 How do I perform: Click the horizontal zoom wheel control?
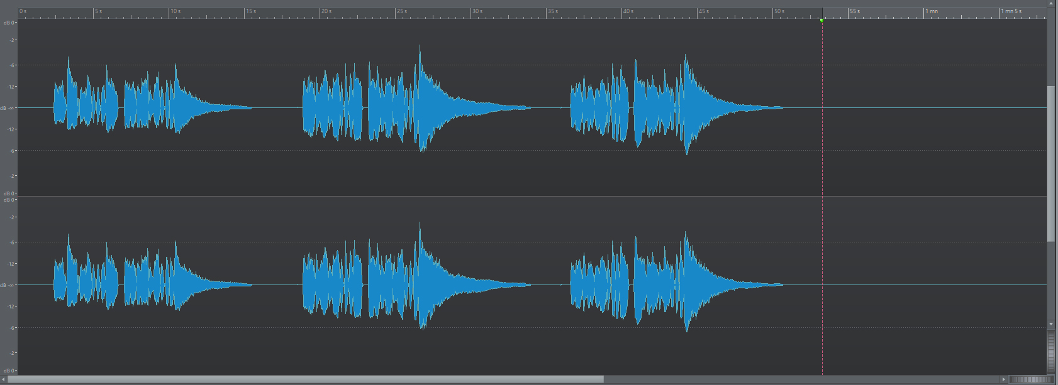(1031, 379)
